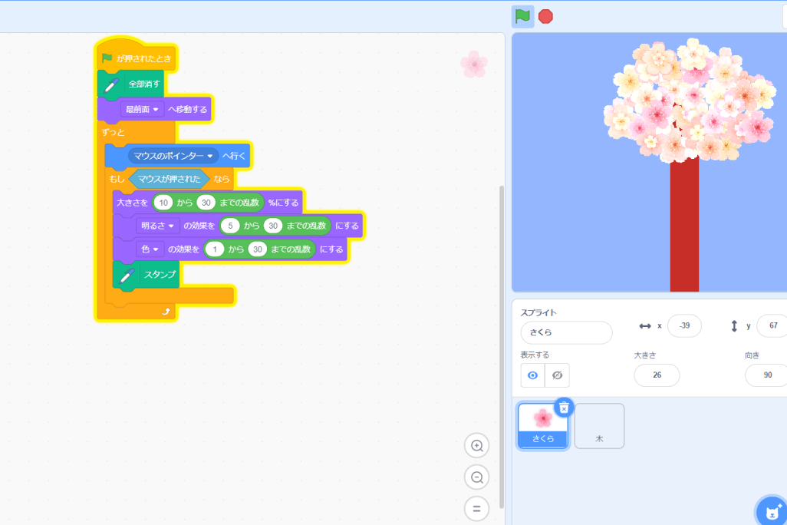Click the green flag to run project

(522, 16)
